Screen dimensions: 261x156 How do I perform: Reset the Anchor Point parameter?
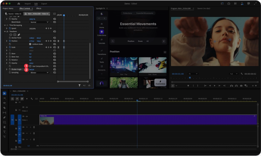pos(55,38)
